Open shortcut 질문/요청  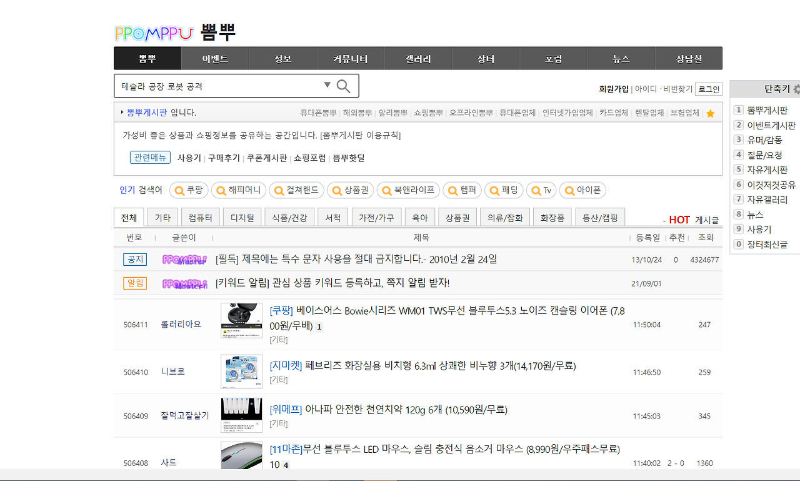pyautogui.click(x=764, y=155)
